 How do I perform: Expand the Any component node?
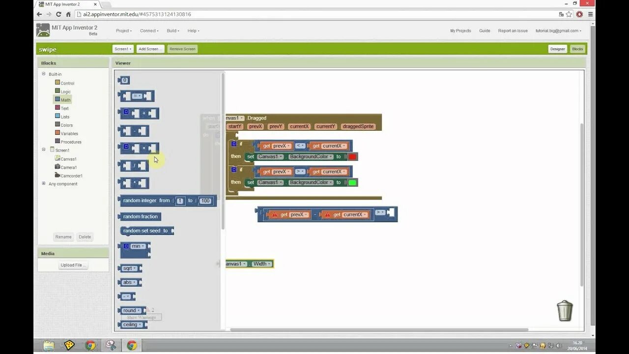point(43,183)
